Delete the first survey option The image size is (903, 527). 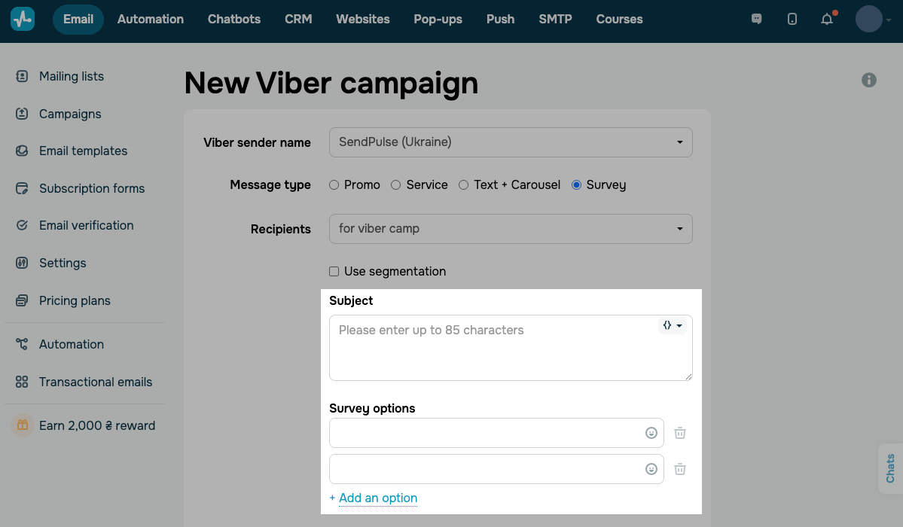pos(680,433)
